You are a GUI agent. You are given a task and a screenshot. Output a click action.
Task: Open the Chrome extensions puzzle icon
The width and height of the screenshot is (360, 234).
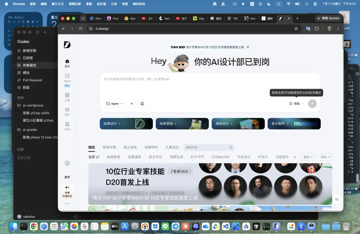[x=317, y=29]
